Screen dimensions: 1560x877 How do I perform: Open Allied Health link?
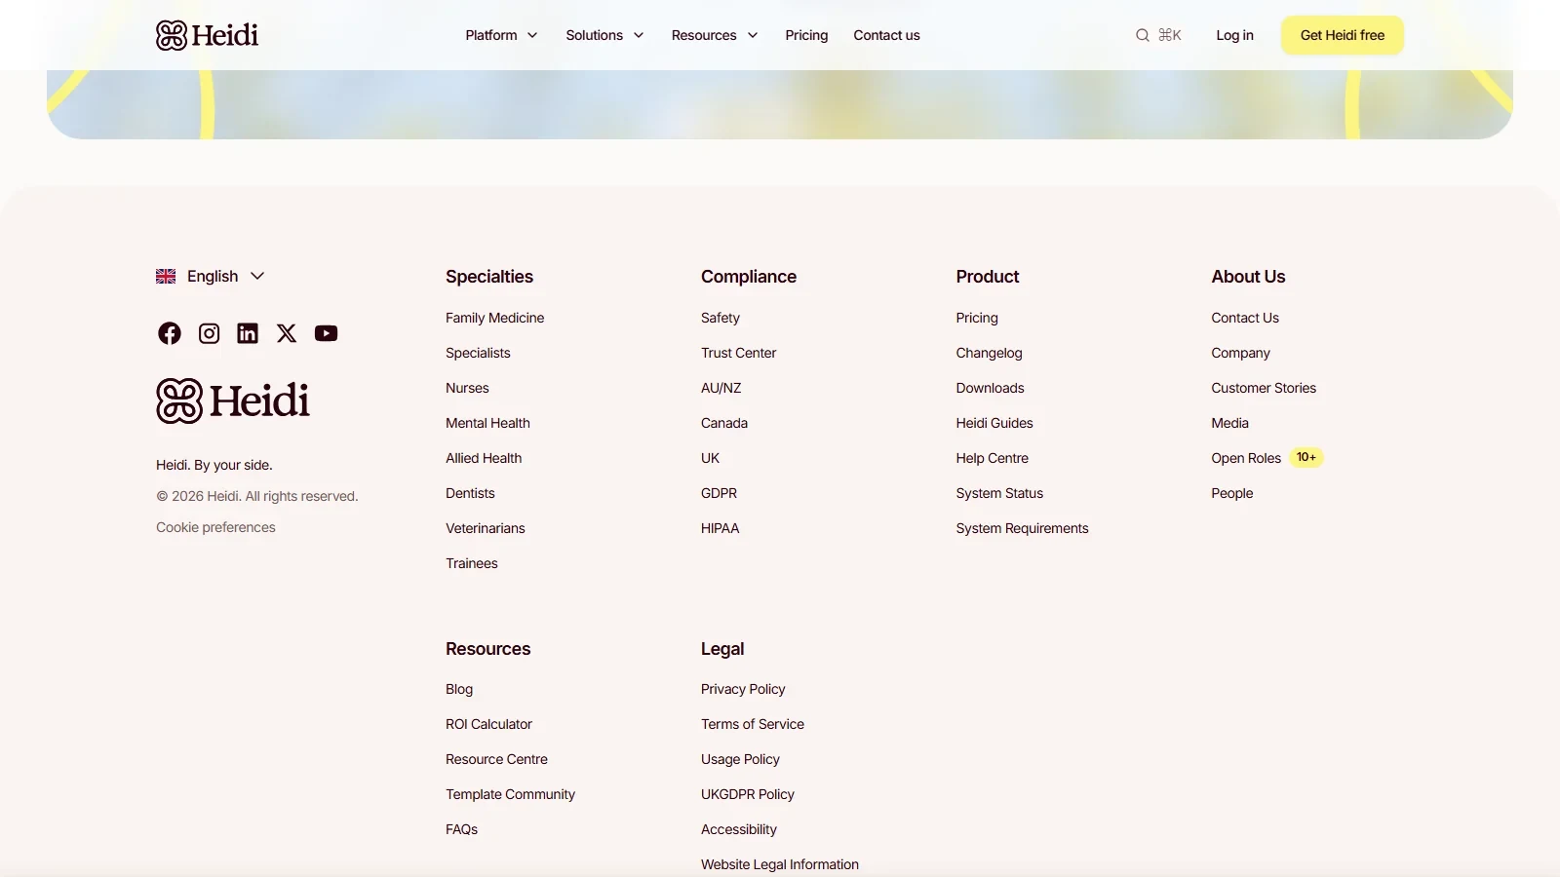pyautogui.click(x=484, y=458)
